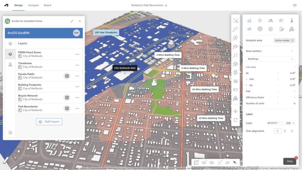
Task: Select the dashed zones tool in vertical toolbar
Action: (236, 55)
